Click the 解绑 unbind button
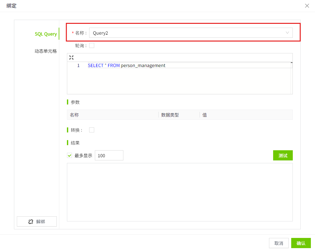This screenshot has height=250, width=315. coord(37,222)
